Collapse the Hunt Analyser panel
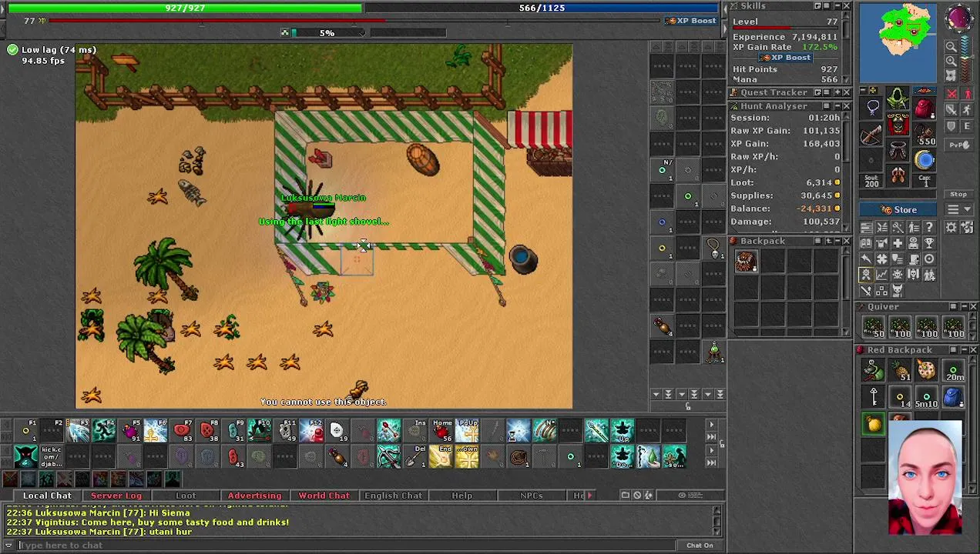 click(x=837, y=106)
